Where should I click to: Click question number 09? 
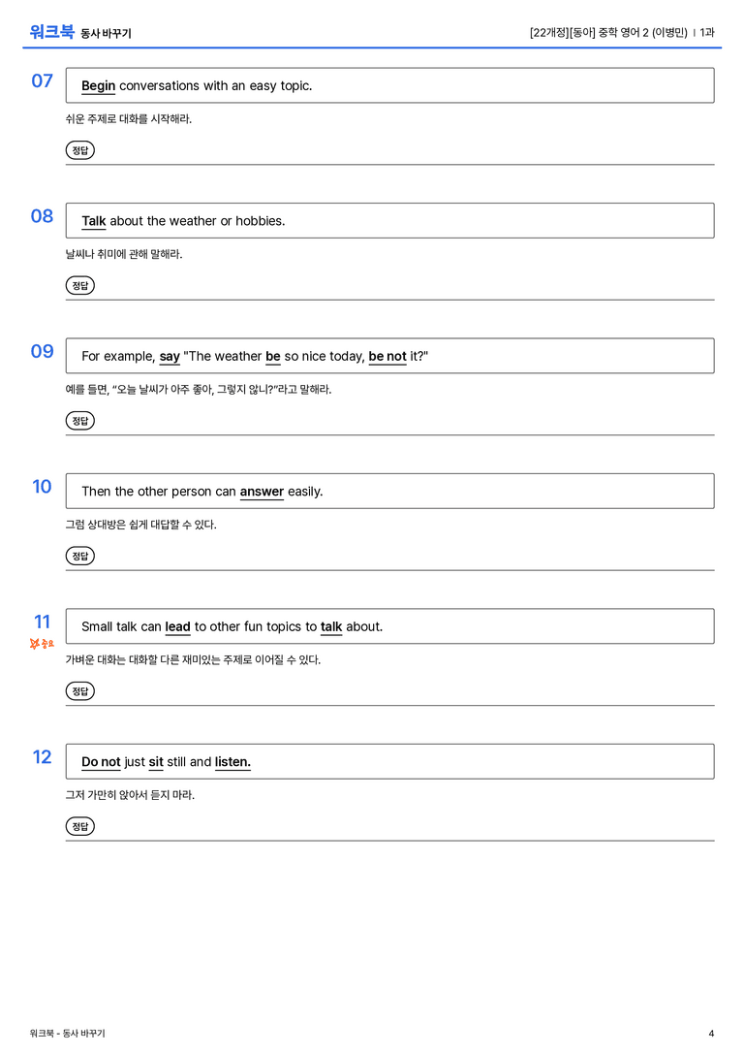(x=43, y=351)
